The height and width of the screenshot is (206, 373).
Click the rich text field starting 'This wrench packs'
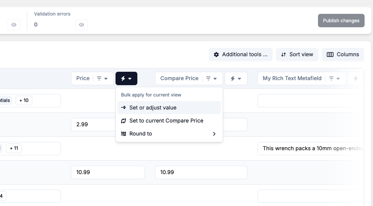(x=310, y=148)
